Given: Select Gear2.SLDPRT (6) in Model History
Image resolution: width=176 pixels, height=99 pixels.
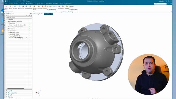Looking at the screenshot, I should point(14,34).
